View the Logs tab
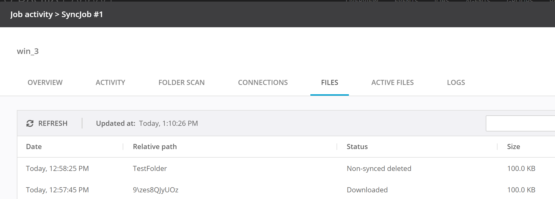The height and width of the screenshot is (199, 555). [456, 83]
